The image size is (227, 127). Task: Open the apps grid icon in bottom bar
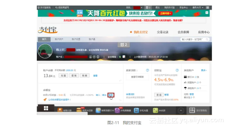(x=46, y=108)
